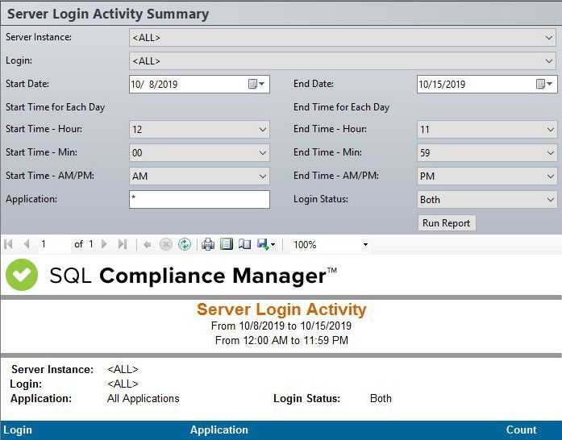The width and height of the screenshot is (562, 440).
Task: Click the Refresh report icon
Action: [185, 244]
